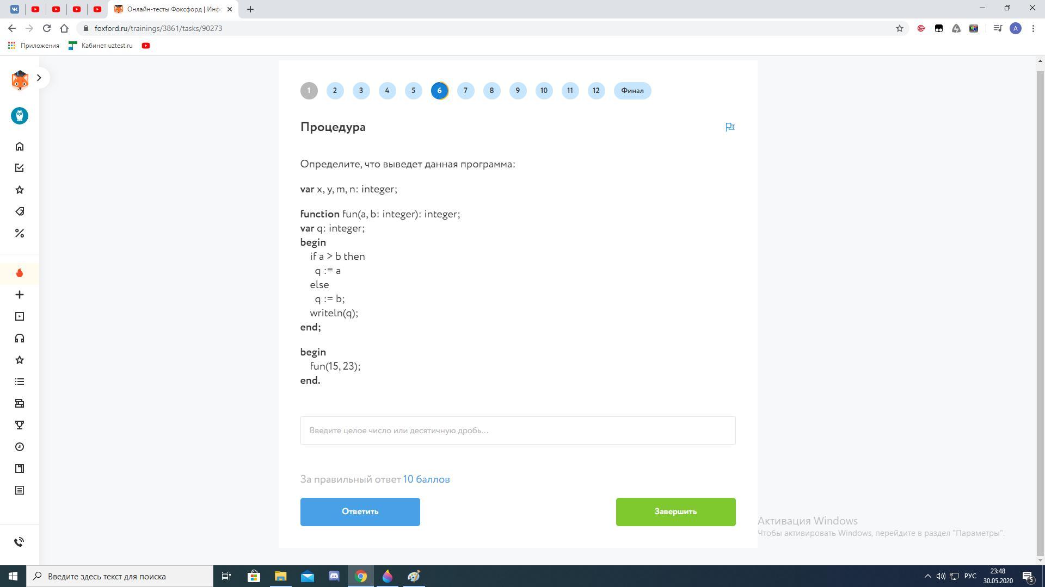The width and height of the screenshot is (1045, 587).
Task: Close the Фоксфорд tab
Action: point(229,9)
